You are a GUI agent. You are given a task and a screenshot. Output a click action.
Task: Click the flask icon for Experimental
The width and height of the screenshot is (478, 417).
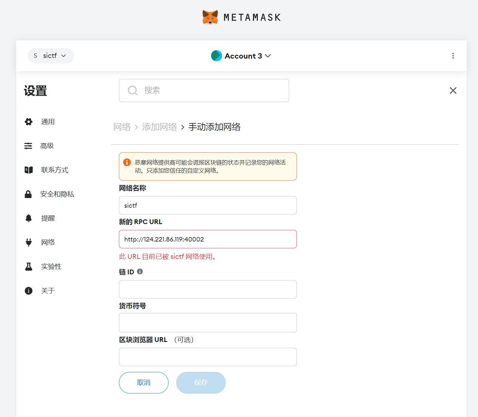pos(29,267)
